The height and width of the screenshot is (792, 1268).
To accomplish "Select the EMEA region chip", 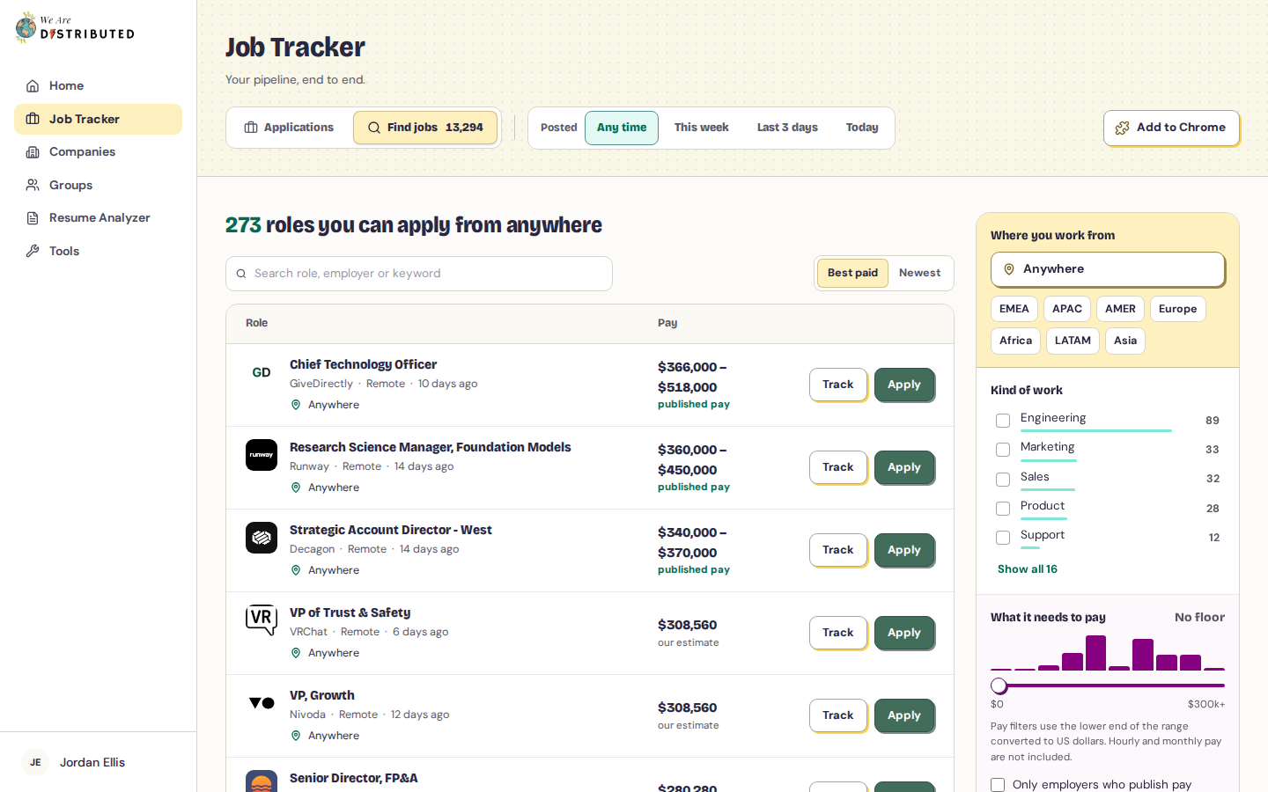I will pos(1014,309).
